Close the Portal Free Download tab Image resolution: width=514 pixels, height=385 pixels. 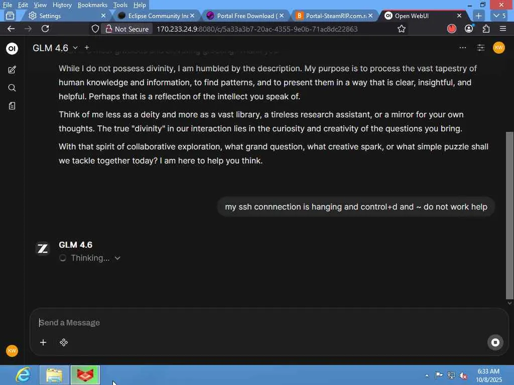[282, 16]
